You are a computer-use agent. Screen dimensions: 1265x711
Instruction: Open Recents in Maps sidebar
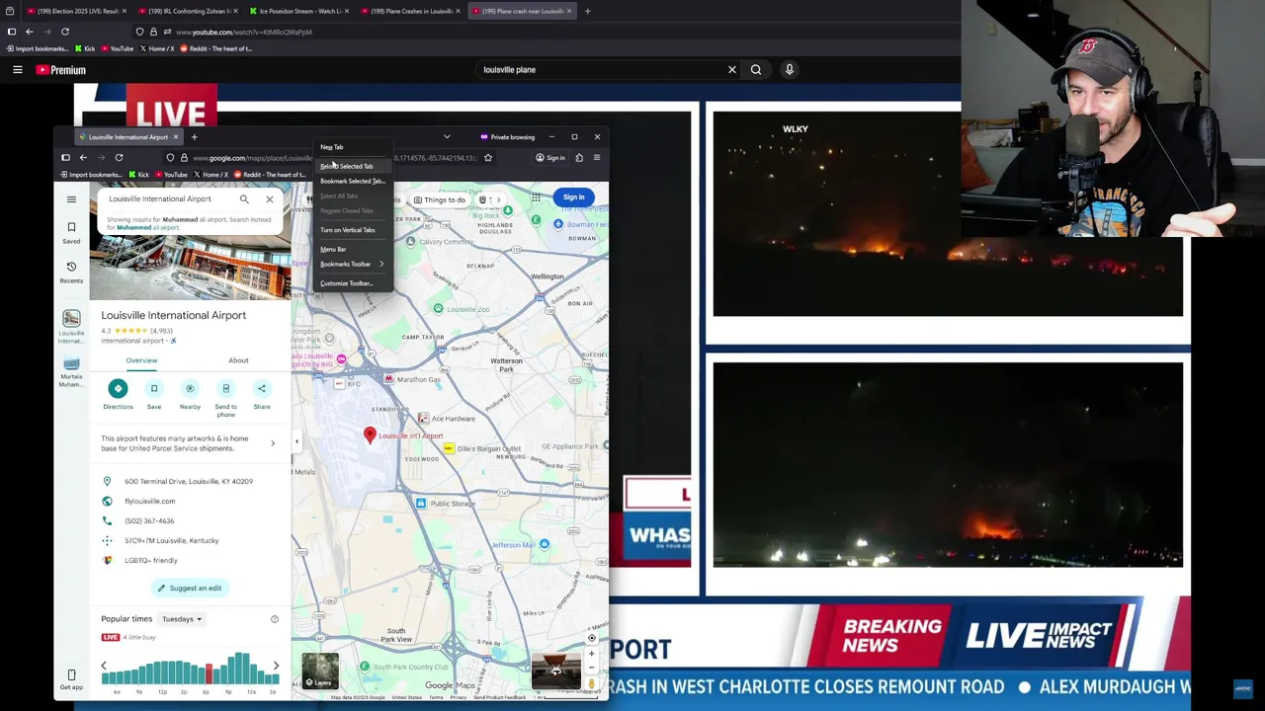71,272
